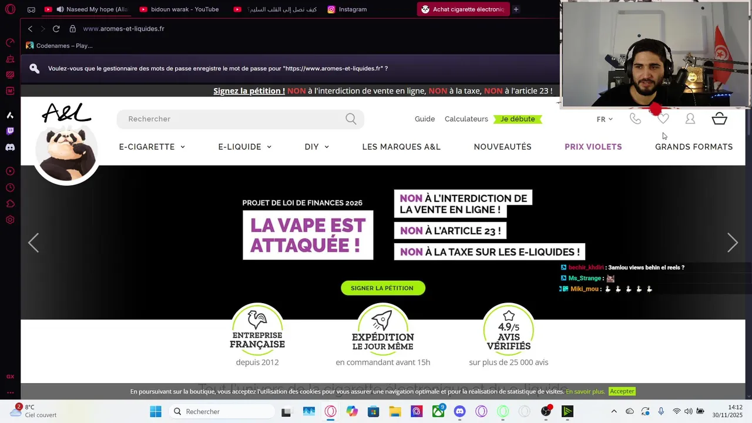Image resolution: width=752 pixels, height=423 pixels.
Task: Open Microsoft Store from the taskbar
Action: [x=373, y=411]
